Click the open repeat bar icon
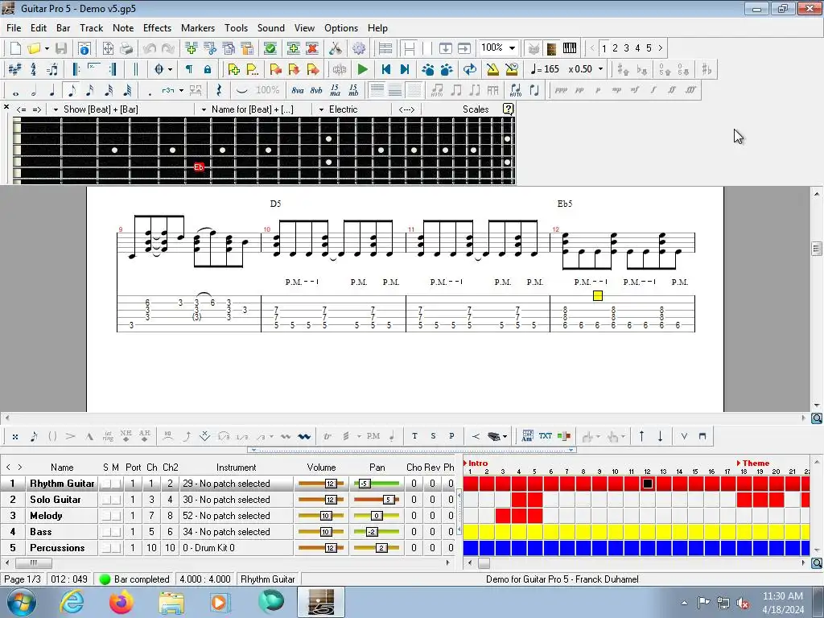The width and height of the screenshot is (824, 618). (x=76, y=69)
